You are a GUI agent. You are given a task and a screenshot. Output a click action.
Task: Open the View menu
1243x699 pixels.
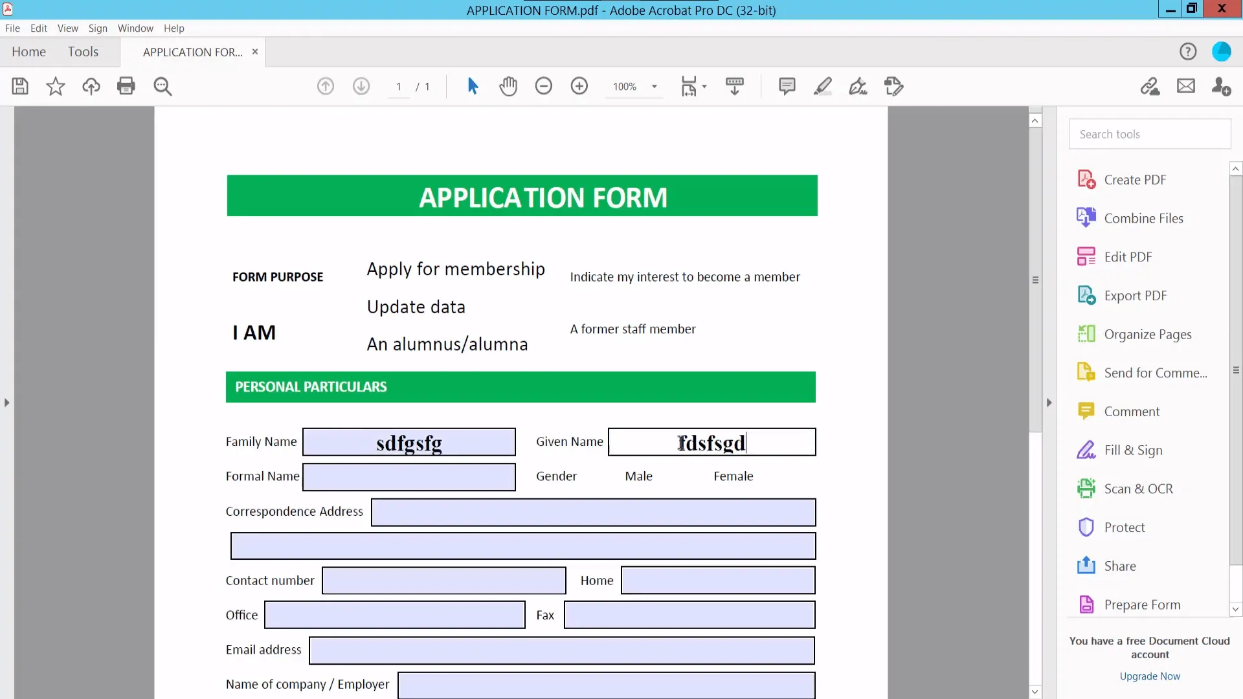(67, 28)
